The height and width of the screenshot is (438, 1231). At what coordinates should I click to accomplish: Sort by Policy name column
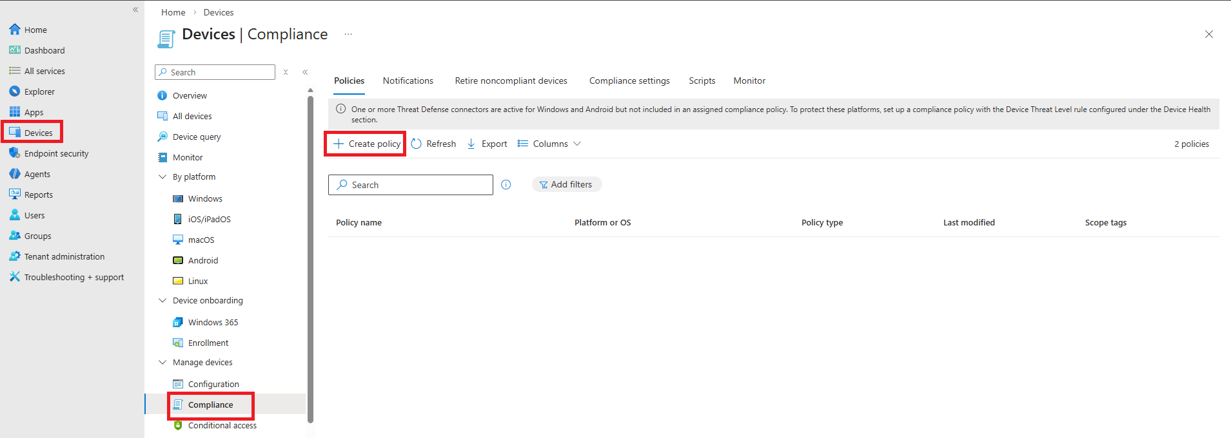tap(359, 222)
